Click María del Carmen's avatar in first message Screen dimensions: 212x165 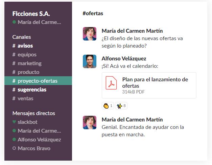tap(90, 34)
